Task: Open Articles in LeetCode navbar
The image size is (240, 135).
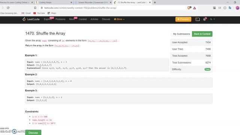Action: coord(94,19)
